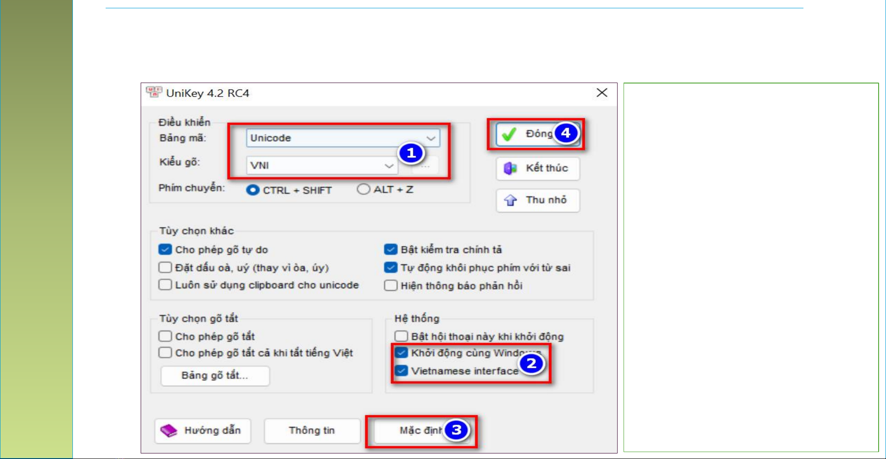Toggle Tự động khôi phục phím với từ sai

(391, 268)
